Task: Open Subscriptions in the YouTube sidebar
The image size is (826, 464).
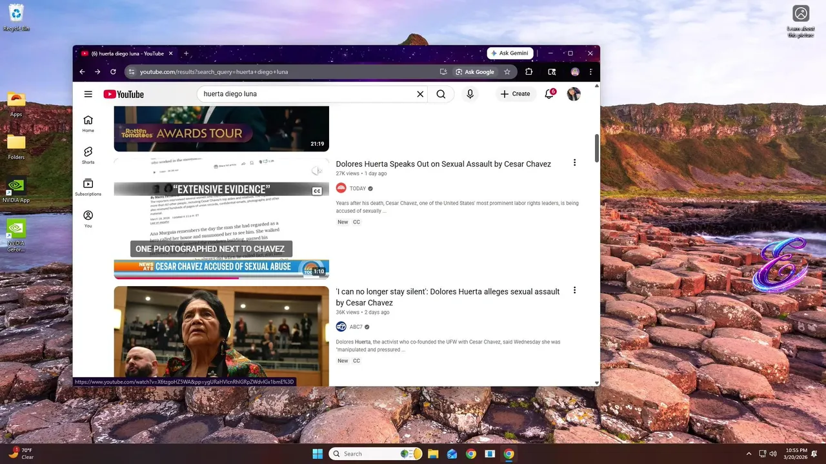Action: click(x=88, y=188)
